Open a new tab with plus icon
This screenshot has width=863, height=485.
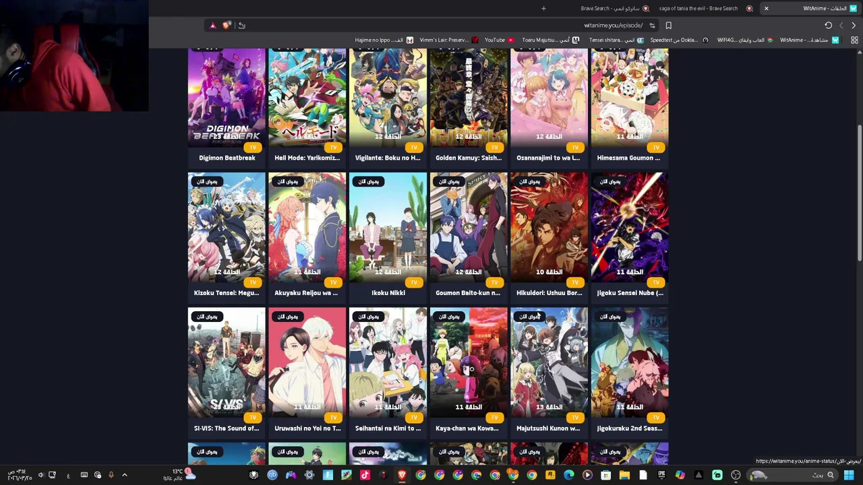coord(543,9)
